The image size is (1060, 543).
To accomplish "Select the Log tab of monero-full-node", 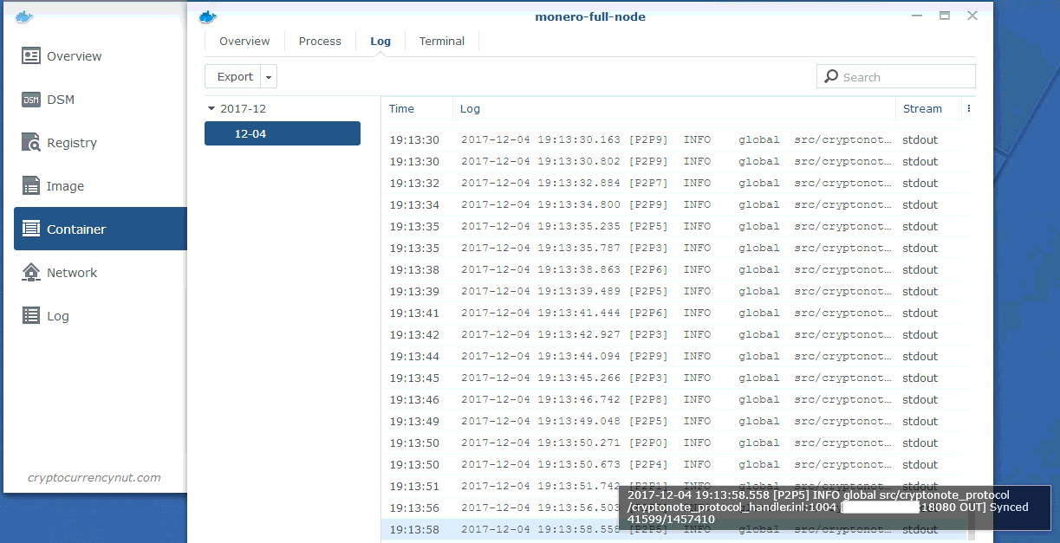I will pyautogui.click(x=380, y=42).
